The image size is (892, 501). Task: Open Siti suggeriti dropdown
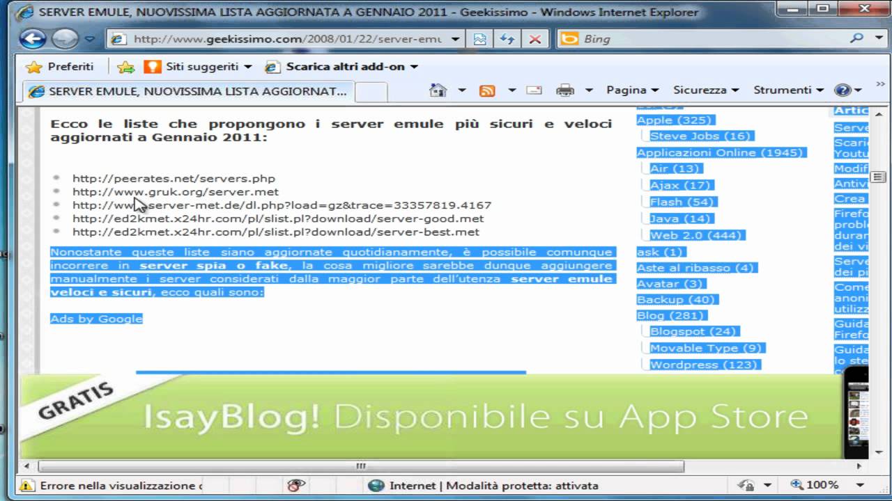[198, 67]
